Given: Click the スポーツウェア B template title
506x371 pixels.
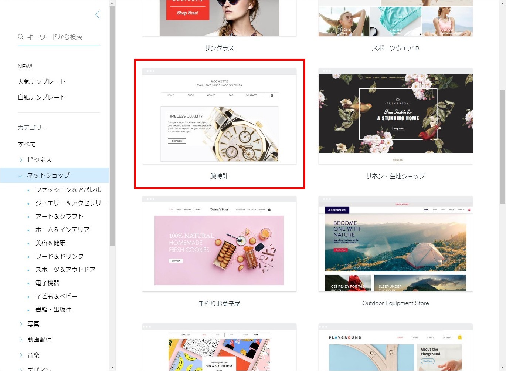Looking at the screenshot, I should coord(395,48).
